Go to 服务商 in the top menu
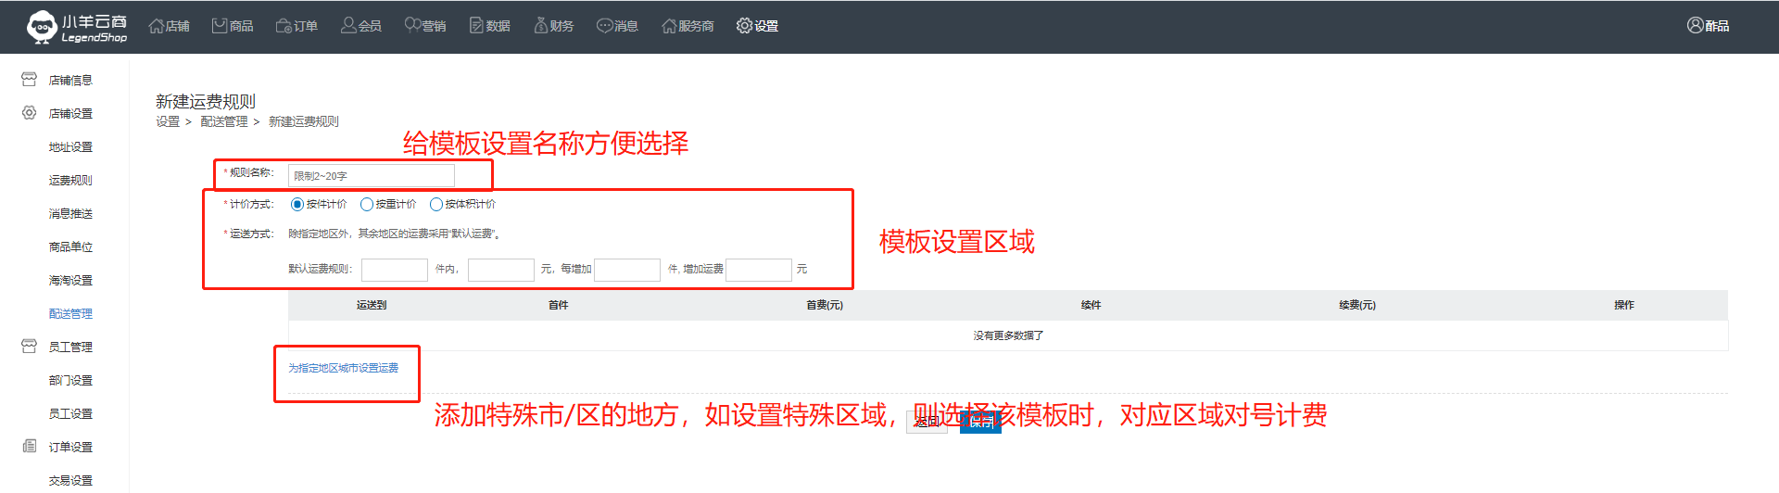Screen dimensions: 1779x493 point(688,26)
